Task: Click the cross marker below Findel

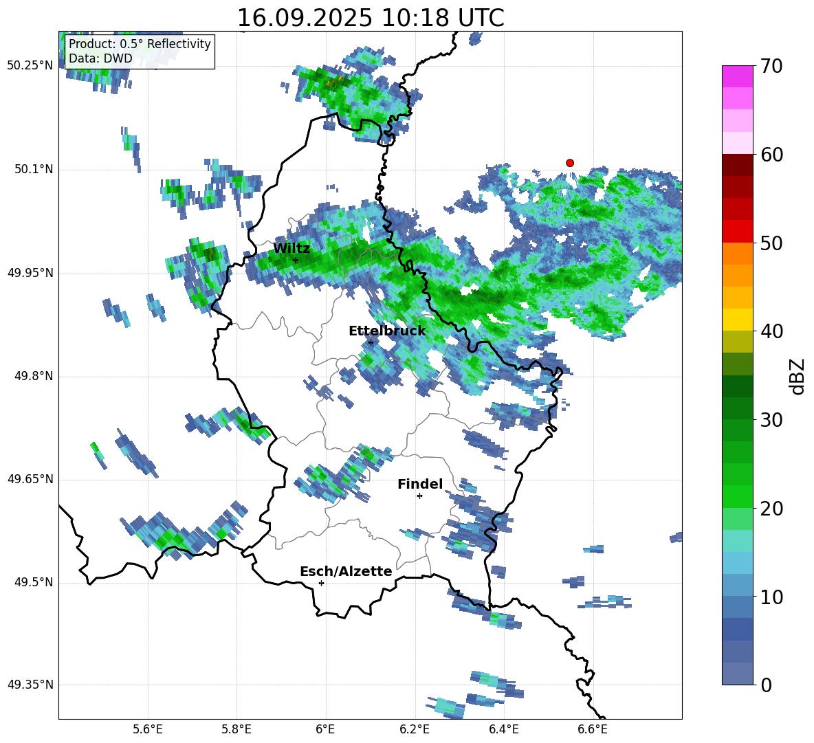Action: click(420, 496)
